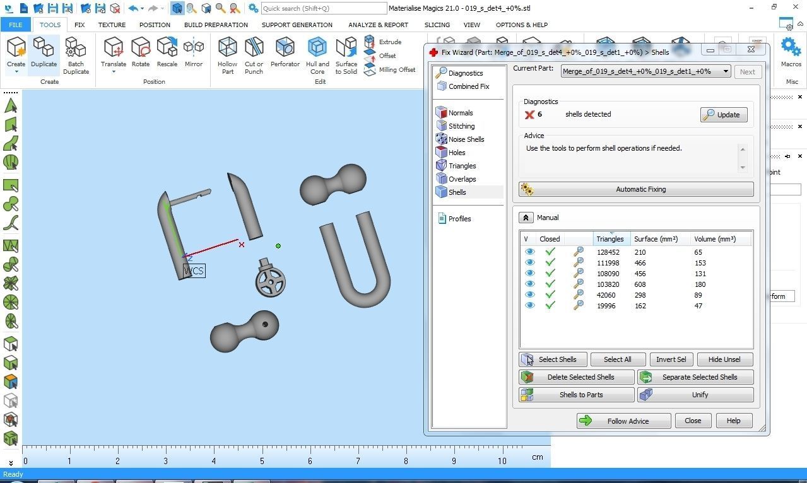The height and width of the screenshot is (483, 807).
Task: Select the Hull and Core tool
Action: coord(317,55)
